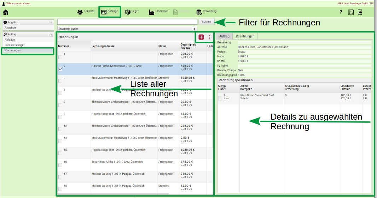Select invoice with total 1038,00 €

135,153
